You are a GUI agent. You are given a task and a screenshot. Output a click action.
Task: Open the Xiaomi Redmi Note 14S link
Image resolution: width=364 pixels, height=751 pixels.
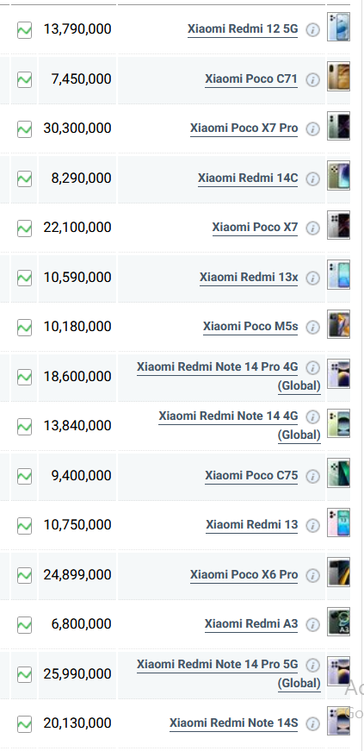pyautogui.click(x=233, y=723)
